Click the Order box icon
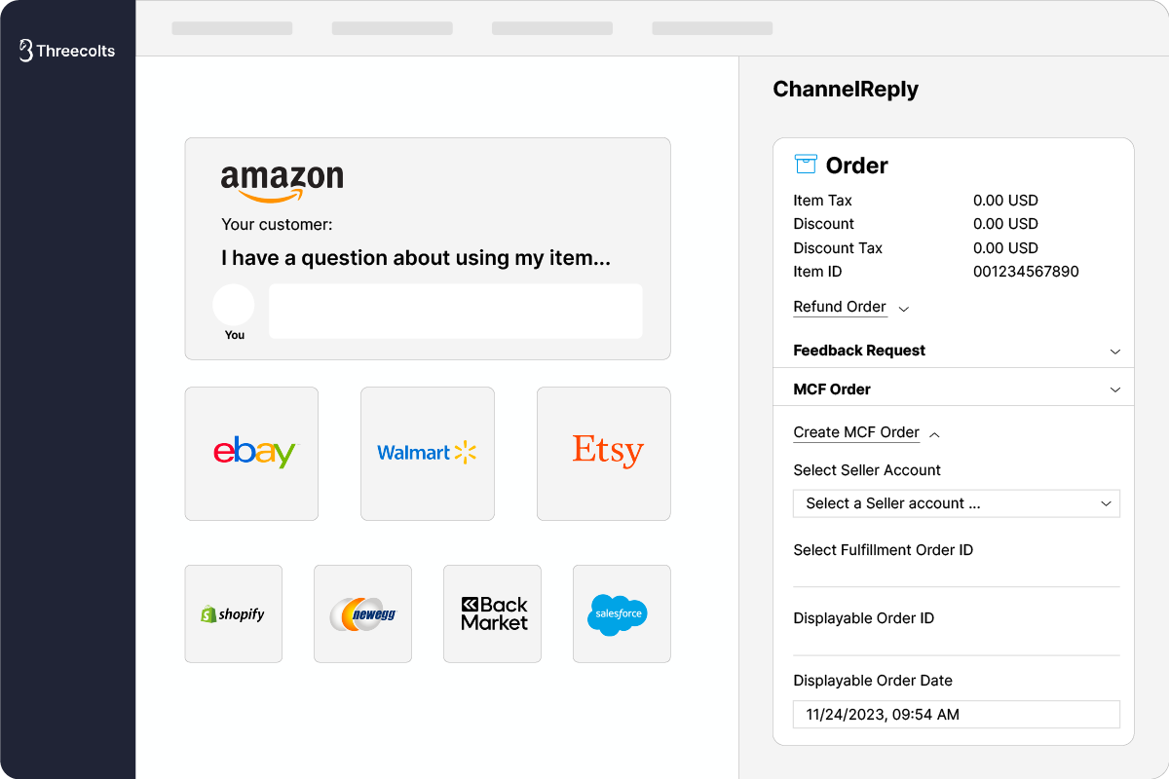1169x779 pixels. (x=806, y=165)
